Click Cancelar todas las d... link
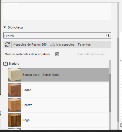The height and width of the screenshot is (132, 122). (x=93, y=54)
